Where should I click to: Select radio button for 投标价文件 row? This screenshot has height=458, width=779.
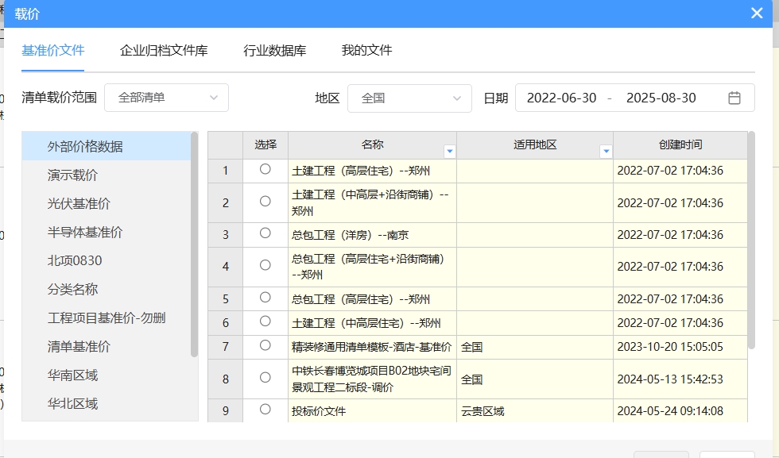265,410
